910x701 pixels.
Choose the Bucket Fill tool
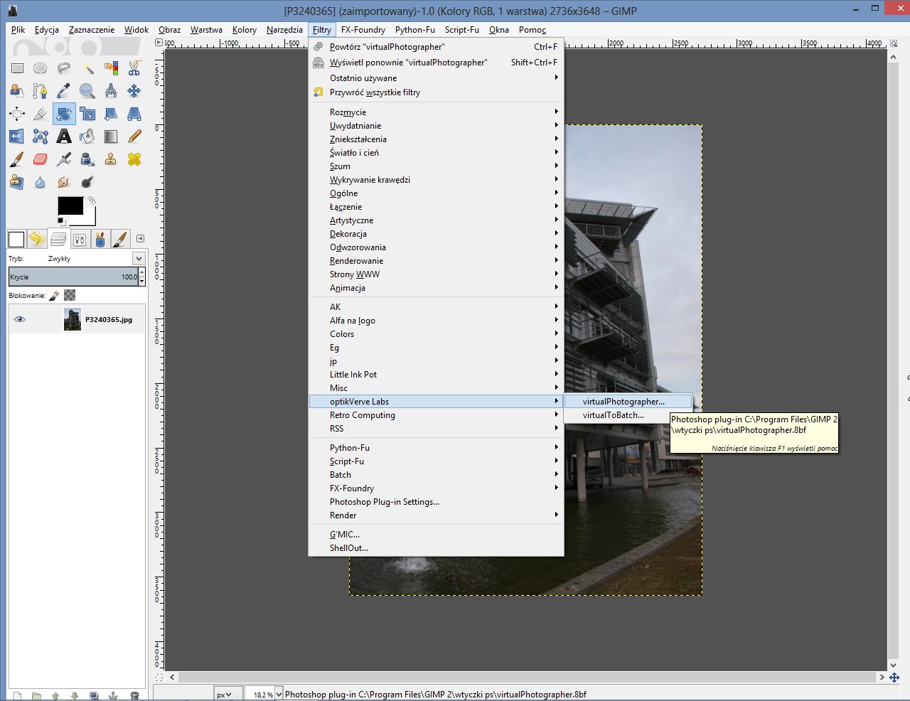click(x=87, y=137)
